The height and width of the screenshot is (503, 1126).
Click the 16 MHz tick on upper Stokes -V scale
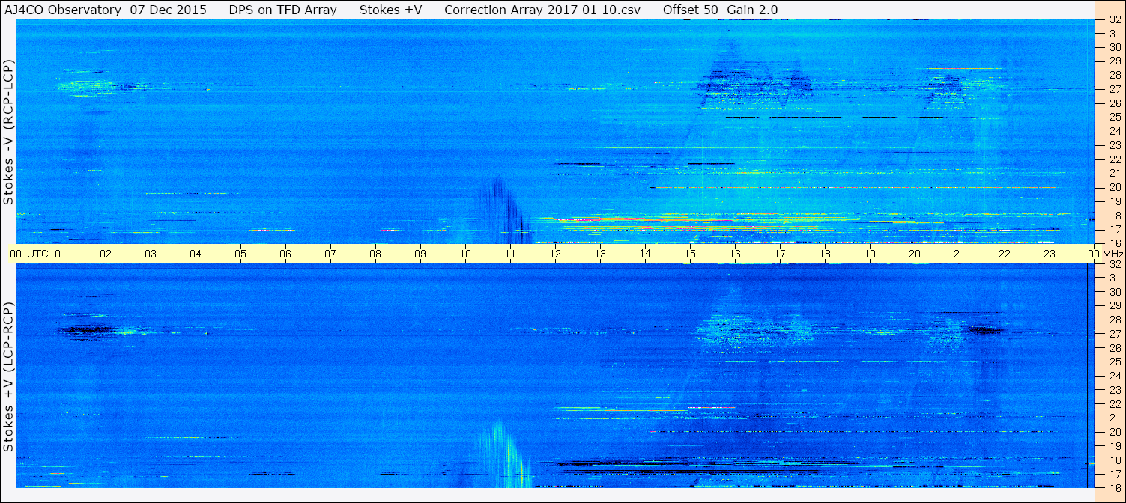(x=1114, y=243)
